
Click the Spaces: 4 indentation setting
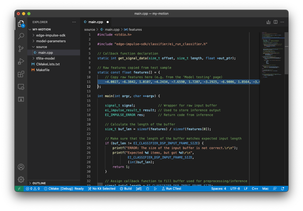(x=218, y=189)
